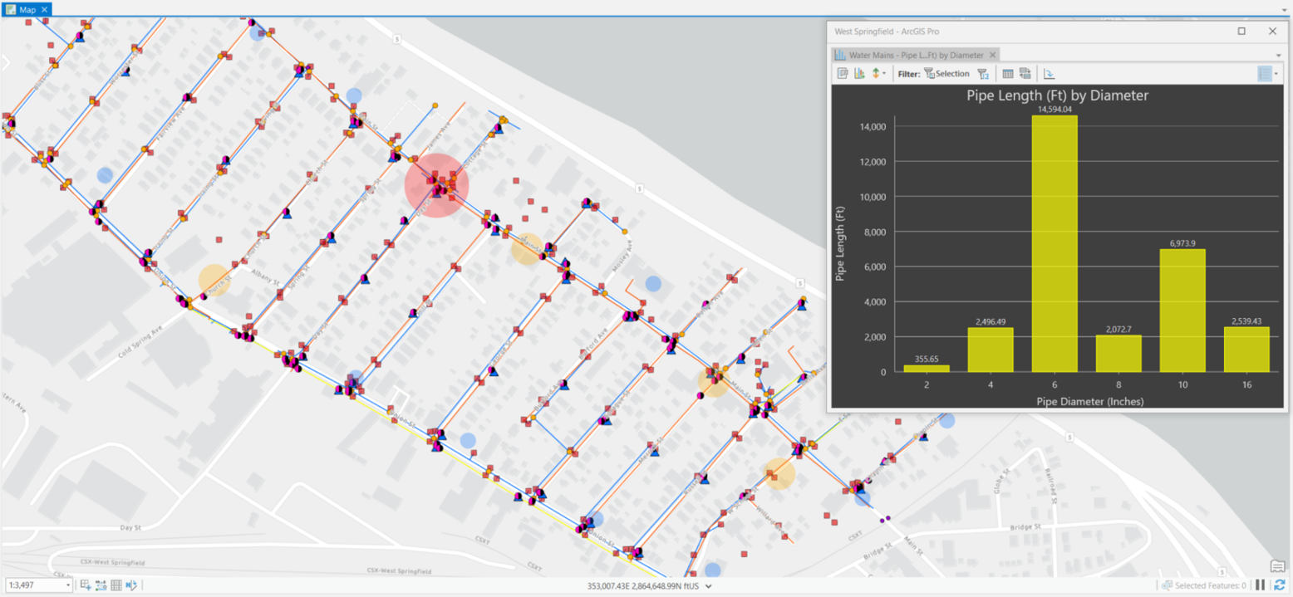Click the rotate chart axes icon
The width and height of the screenshot is (1293, 597).
click(x=1025, y=73)
